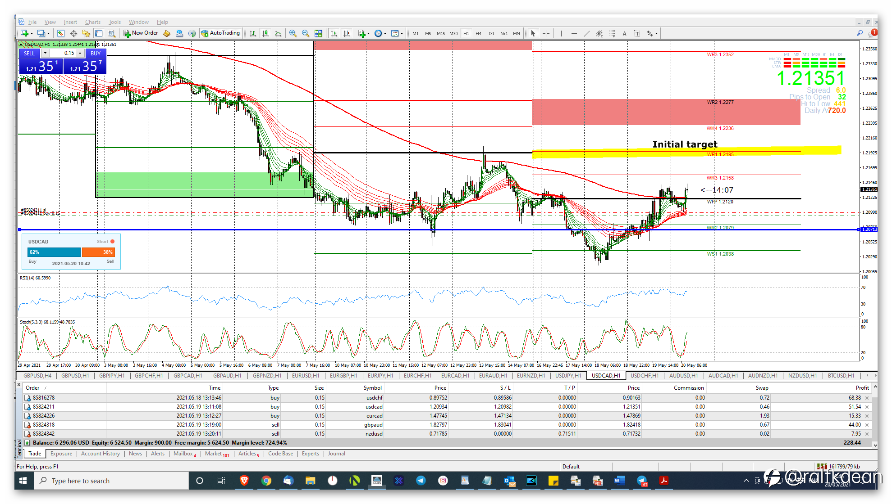
Task: Increase volume with the up arrow
Action: point(80,53)
